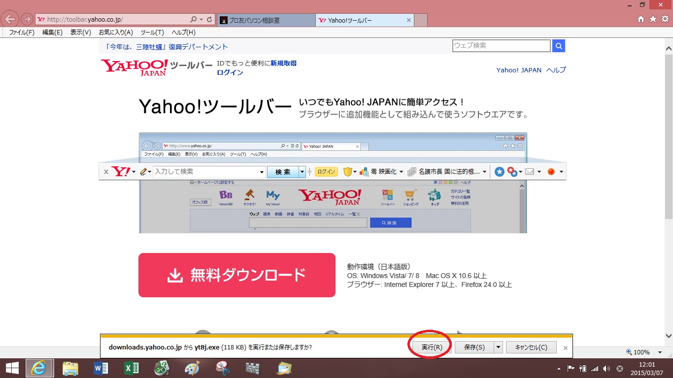Click the pencil highlighter icon in toolbar preview

144,172
